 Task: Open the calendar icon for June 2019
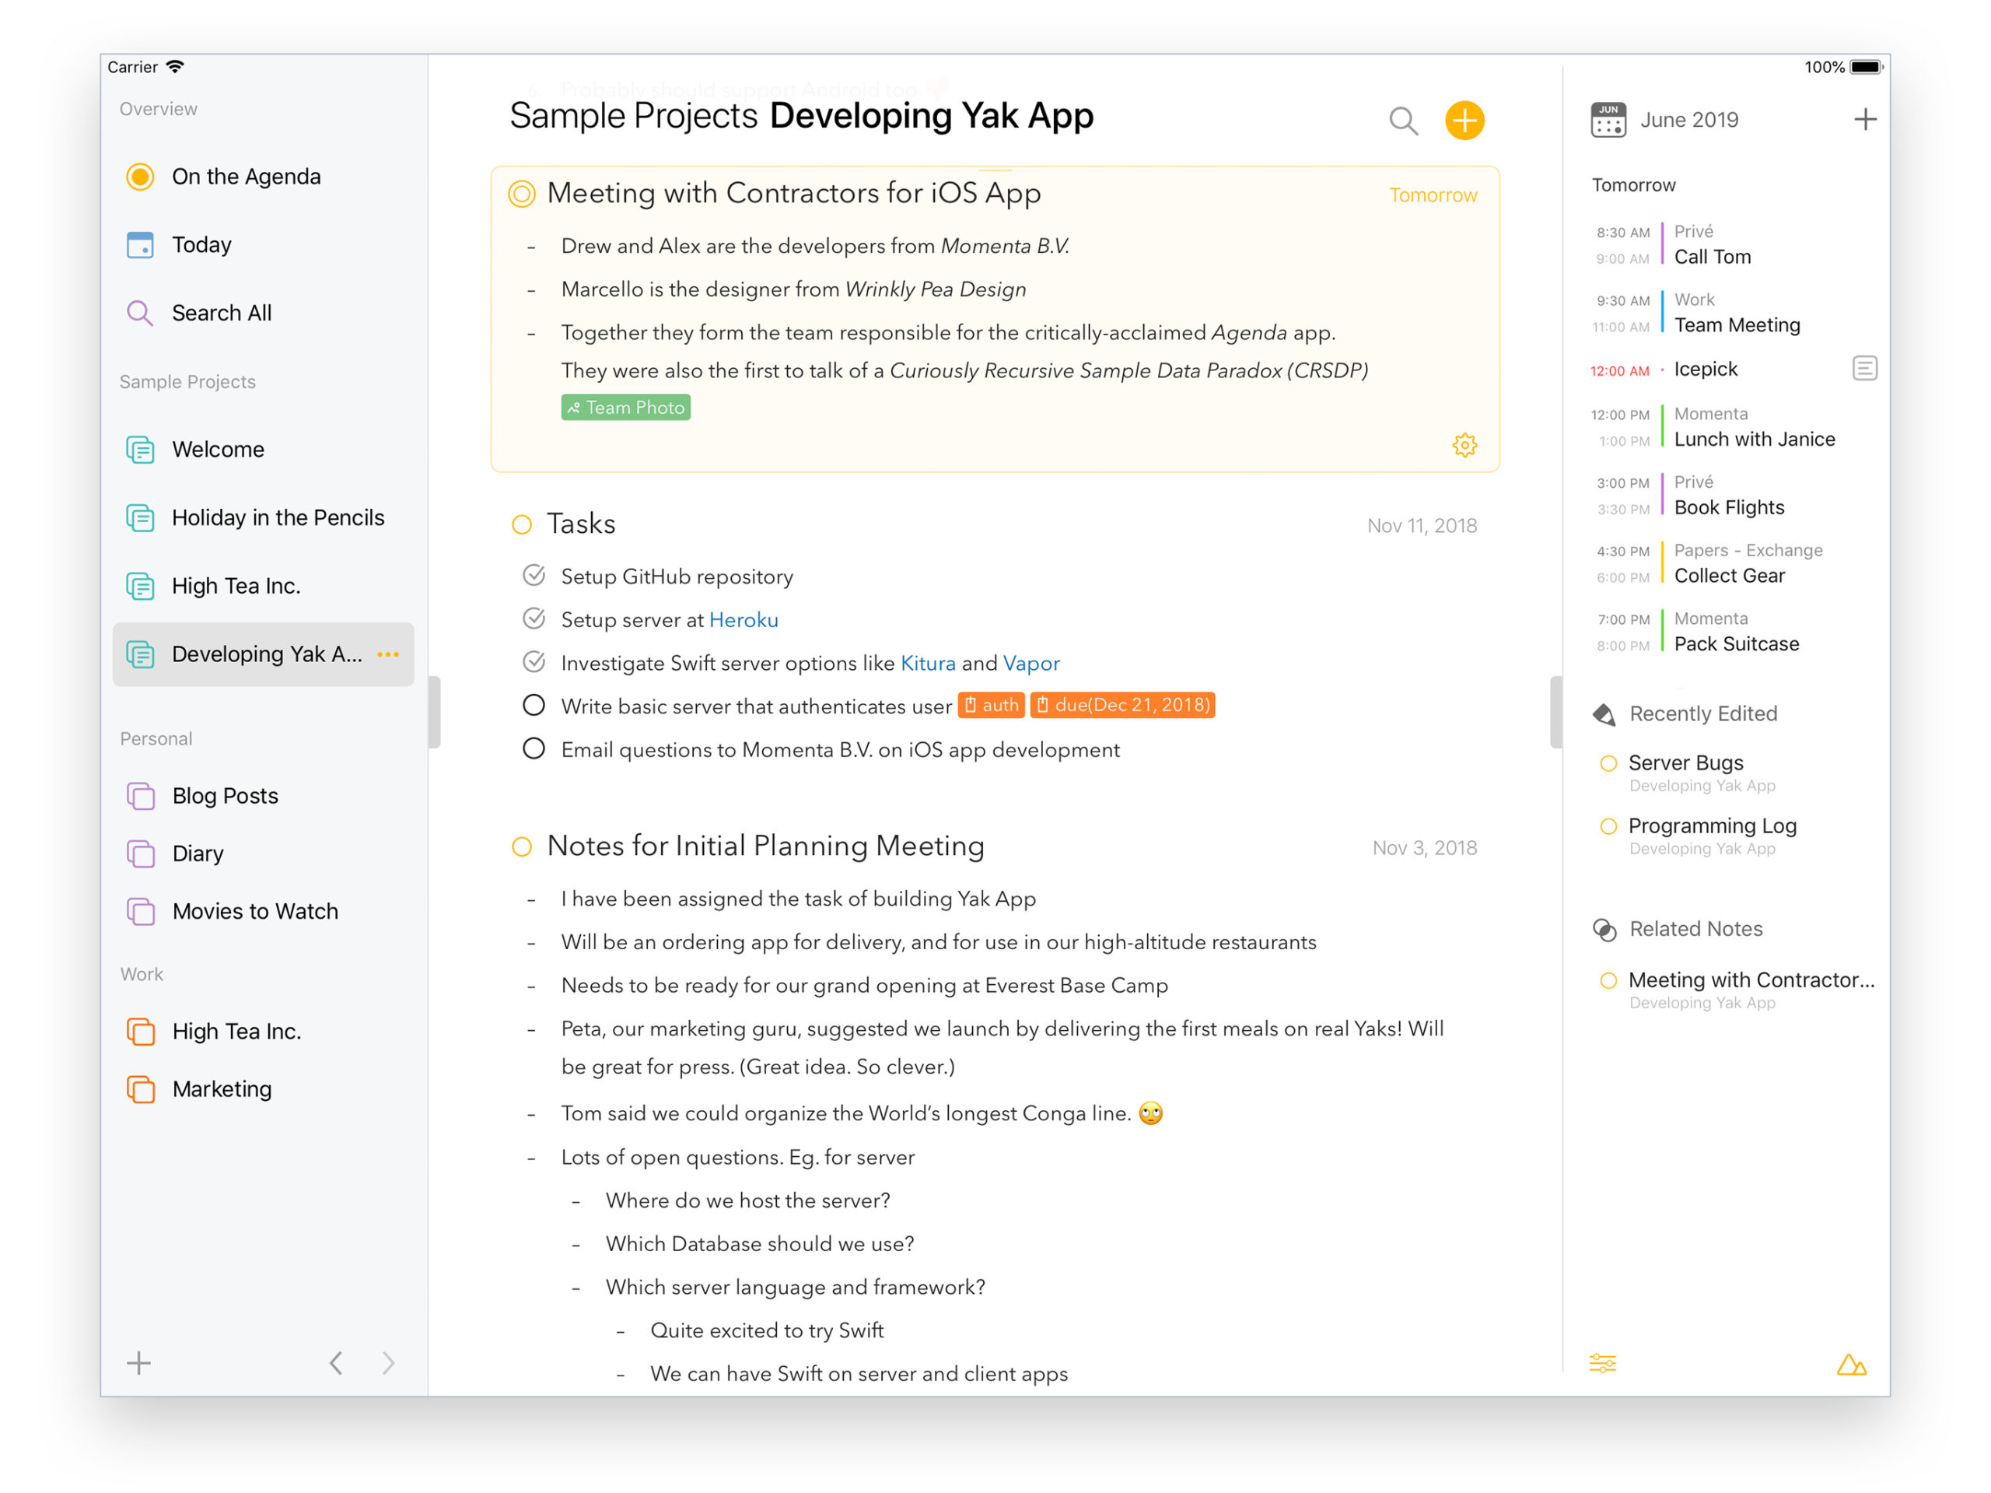(1608, 120)
